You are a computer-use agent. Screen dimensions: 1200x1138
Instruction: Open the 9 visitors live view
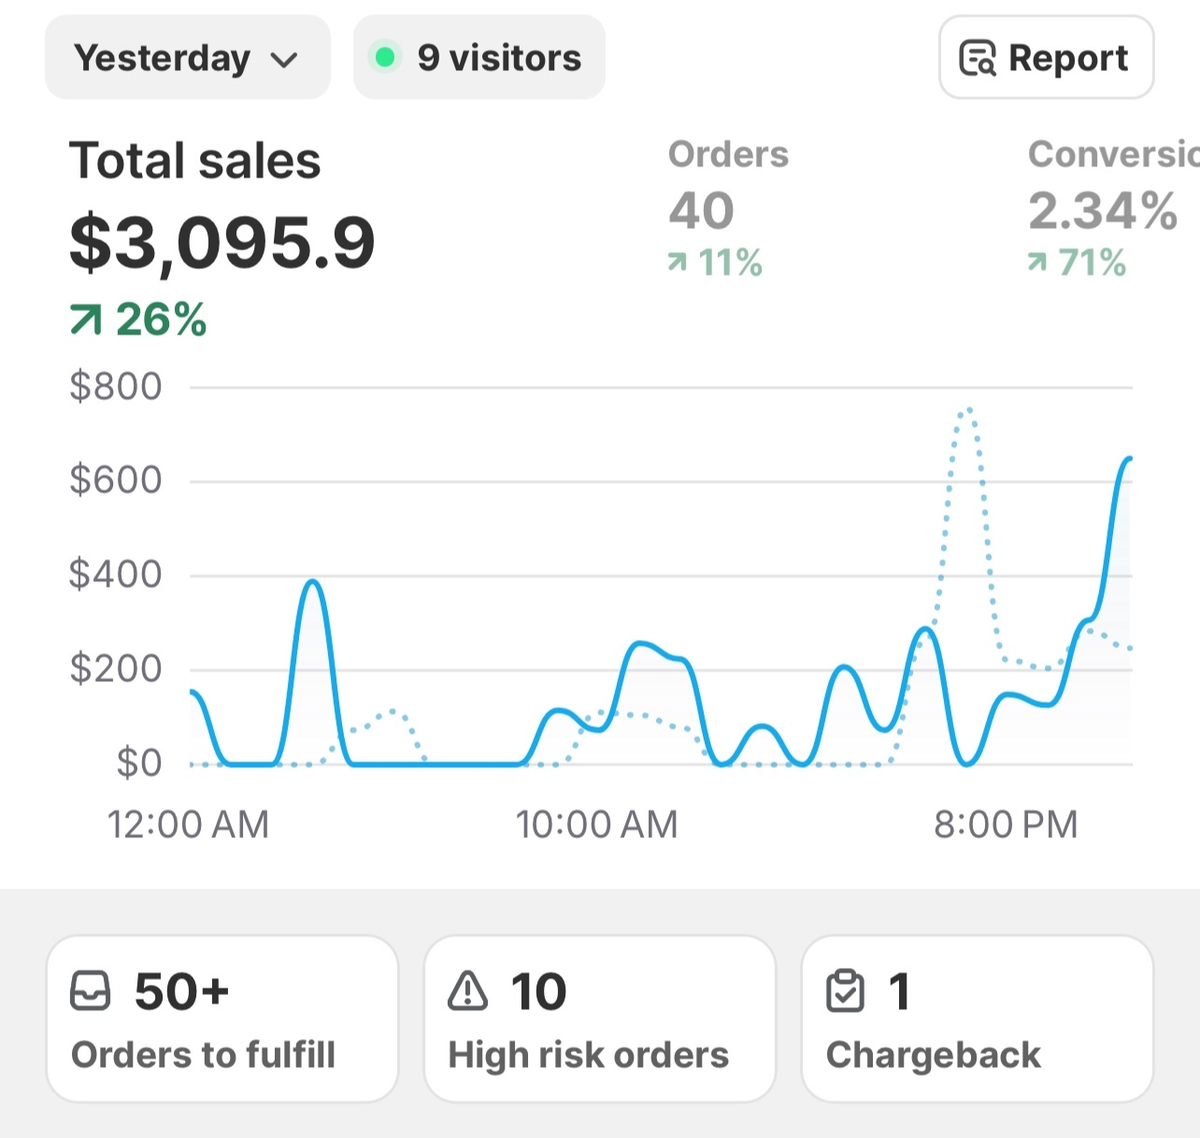[x=479, y=58]
